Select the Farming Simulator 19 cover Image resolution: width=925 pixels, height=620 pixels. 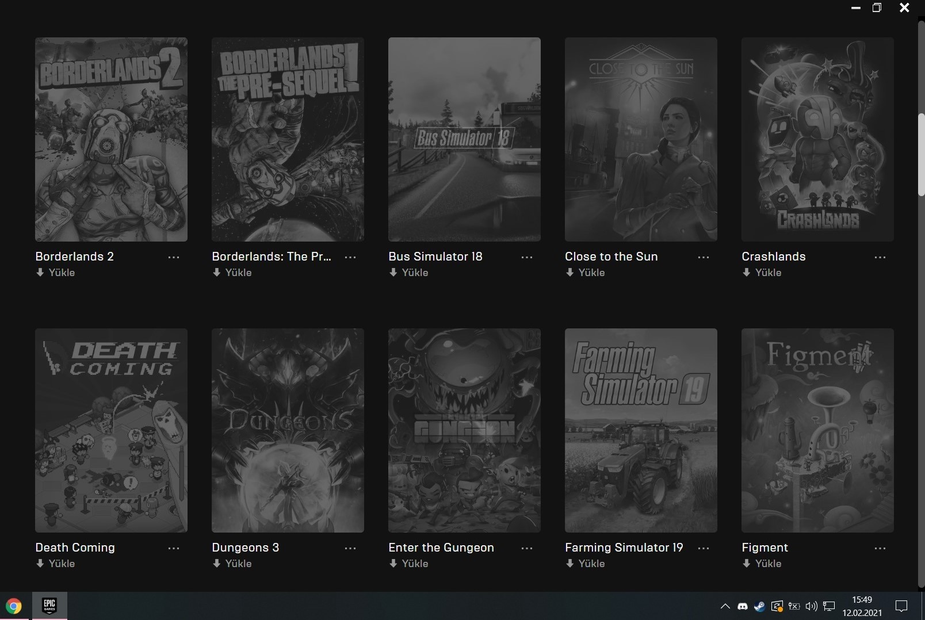(x=641, y=431)
